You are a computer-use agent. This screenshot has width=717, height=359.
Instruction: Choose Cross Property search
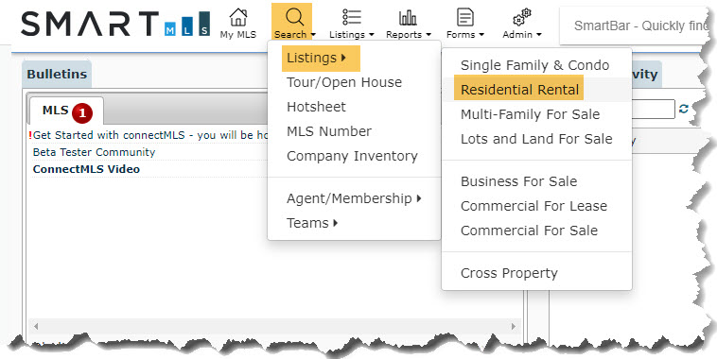[x=509, y=273]
